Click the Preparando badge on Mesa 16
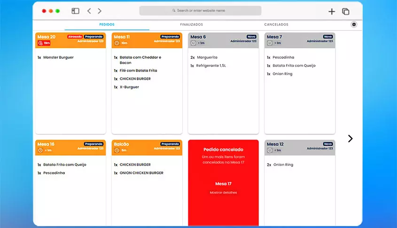 pos(93,144)
